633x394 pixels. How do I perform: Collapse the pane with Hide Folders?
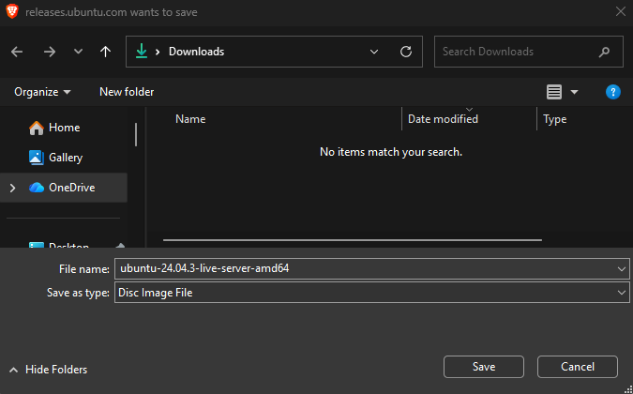(x=48, y=370)
